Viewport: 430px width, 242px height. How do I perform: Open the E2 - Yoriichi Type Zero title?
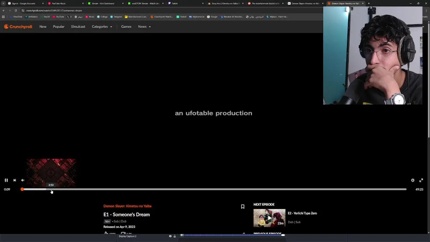click(302, 213)
